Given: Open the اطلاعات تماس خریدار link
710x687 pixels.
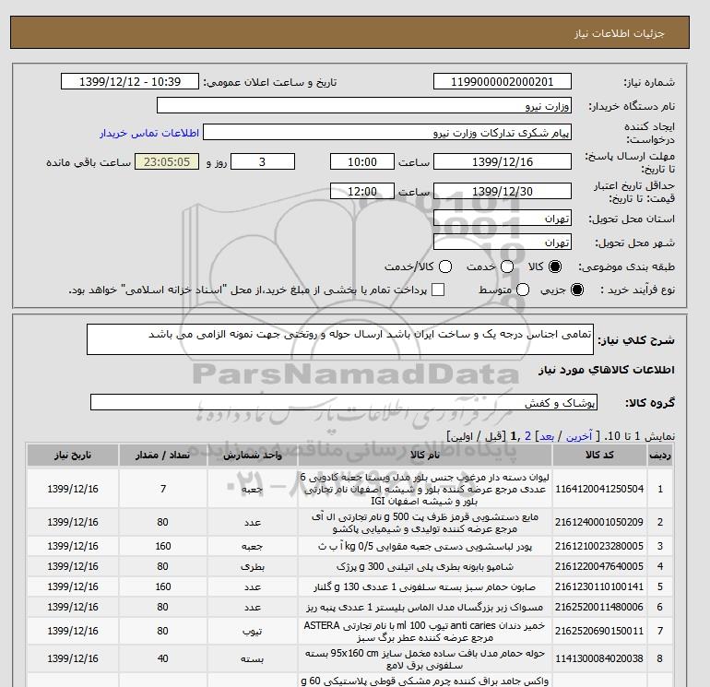Looking at the screenshot, I should coord(149,133).
